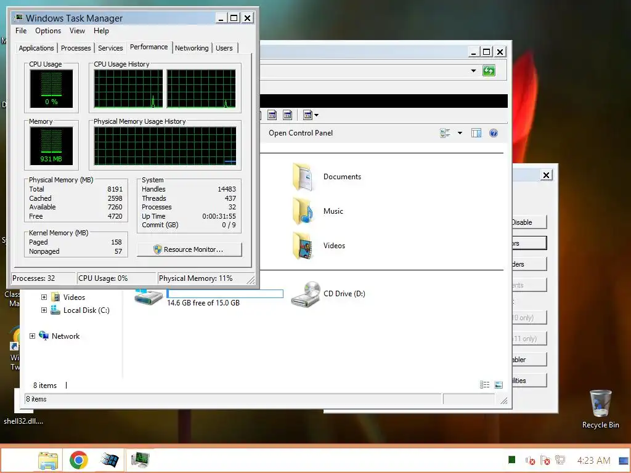This screenshot has width=631, height=473.
Task: Click the Total physical memory value 8191
Action: pyautogui.click(x=115, y=189)
